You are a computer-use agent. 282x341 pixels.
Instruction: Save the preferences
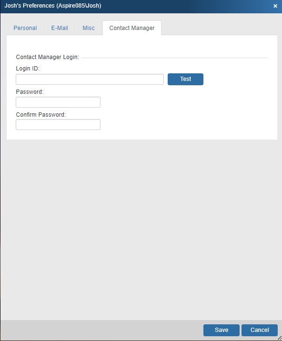[222, 330]
